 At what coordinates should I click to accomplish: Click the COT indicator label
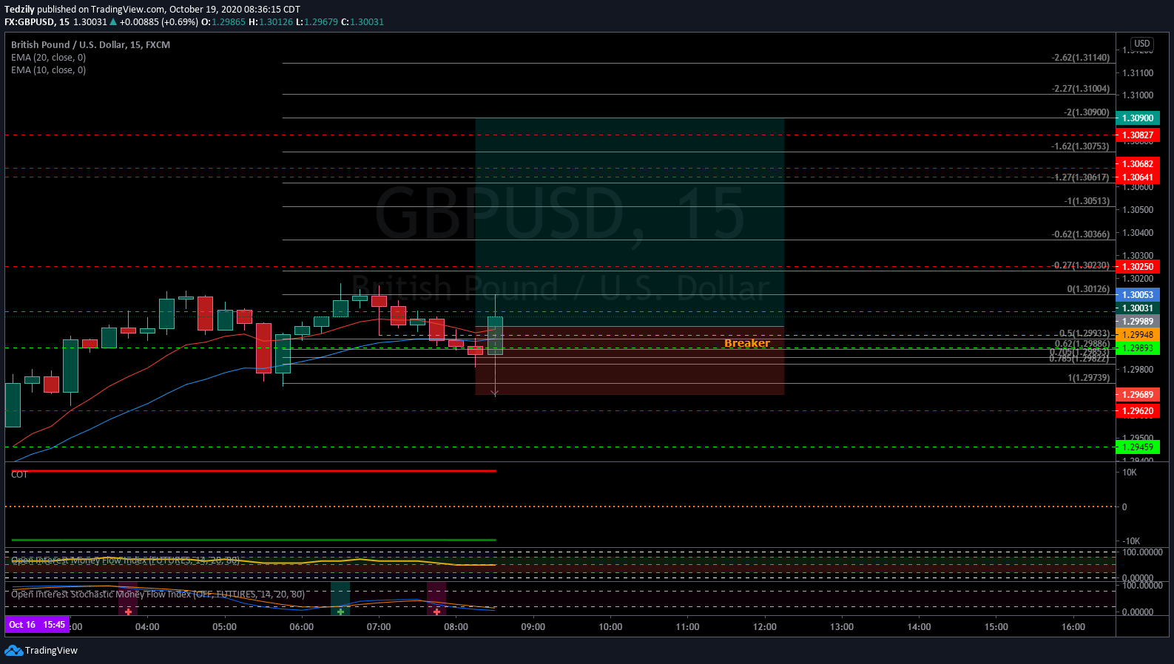pyautogui.click(x=19, y=475)
